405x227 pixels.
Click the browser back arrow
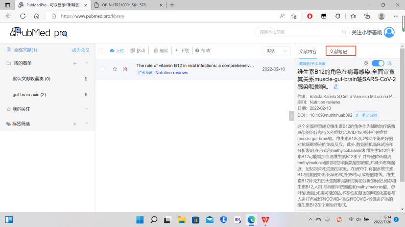click(9, 16)
